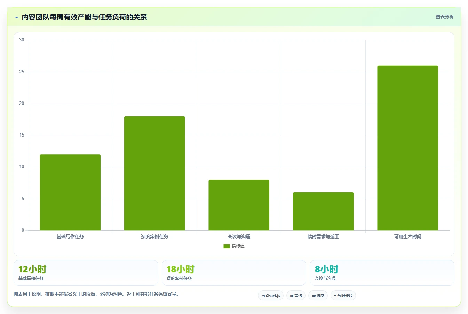Click the 可用生产时间 axis label
This screenshot has width=468, height=314.
[x=408, y=237]
